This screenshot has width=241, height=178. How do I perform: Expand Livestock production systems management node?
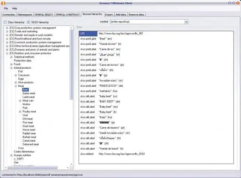[7, 42]
